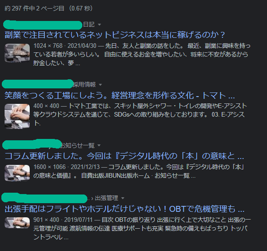Click the 日記 breadcrumb text

pyautogui.click(x=89, y=25)
